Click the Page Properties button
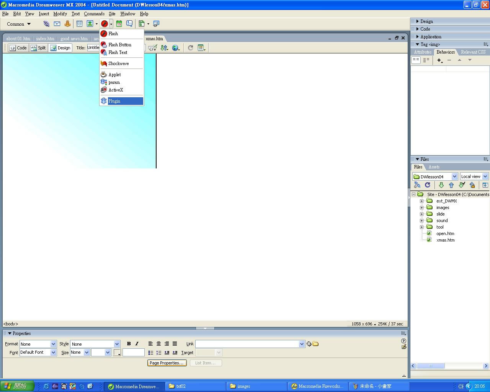This screenshot has height=392, width=490. (167, 363)
